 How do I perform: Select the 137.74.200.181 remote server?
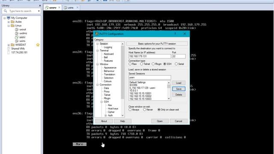point(19,52)
